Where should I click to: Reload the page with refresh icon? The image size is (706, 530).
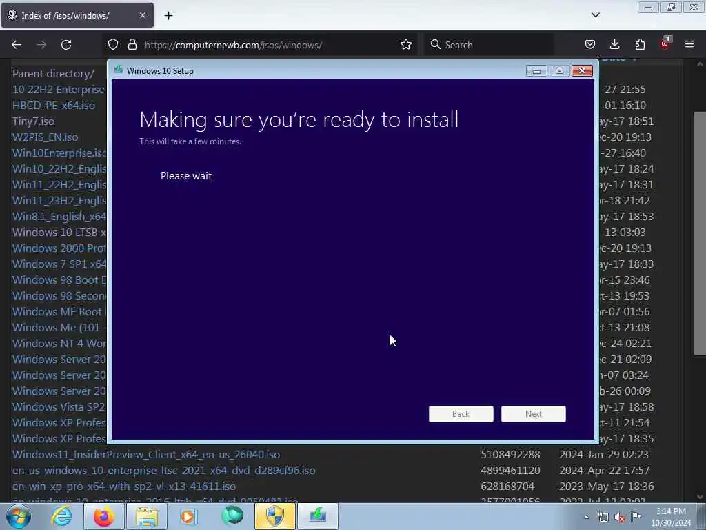[66, 45]
